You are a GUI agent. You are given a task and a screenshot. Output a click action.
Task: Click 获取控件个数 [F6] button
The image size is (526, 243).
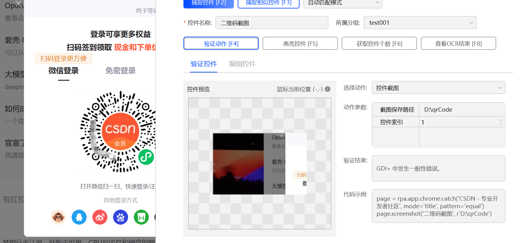pos(379,44)
